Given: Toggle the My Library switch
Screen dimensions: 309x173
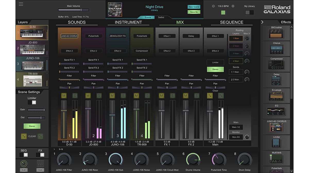Looking at the screenshot, I should 250,12.
